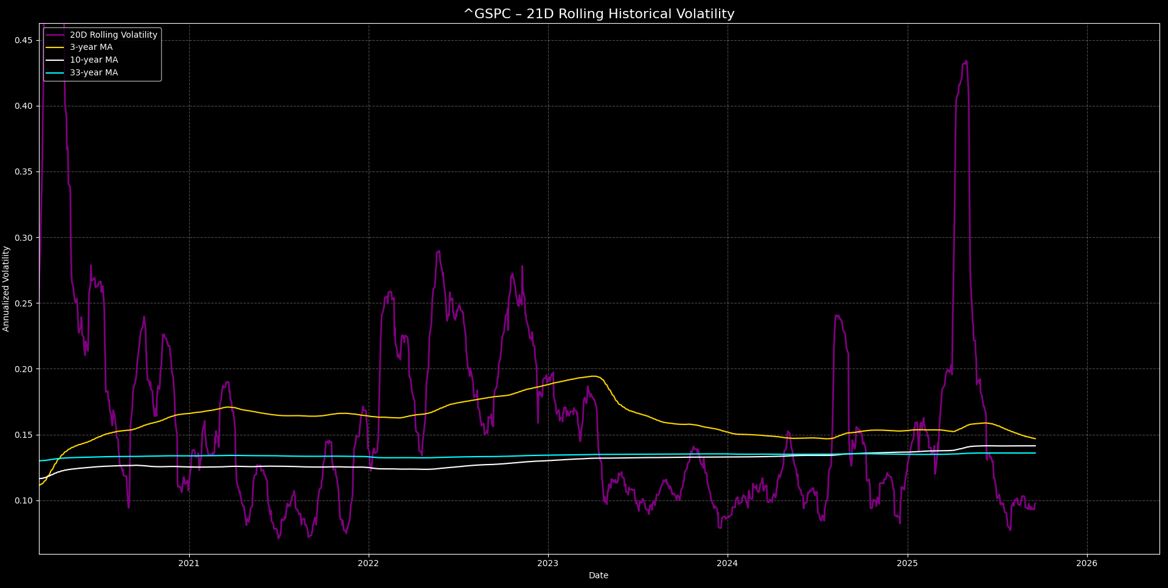Select the '10-year MA' legend label
This screenshot has width=1168, height=588.
pyautogui.click(x=94, y=60)
